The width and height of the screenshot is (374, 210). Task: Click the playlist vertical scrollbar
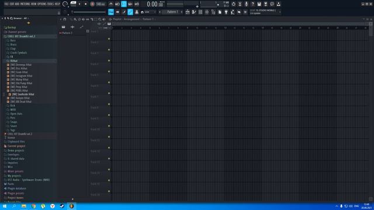tap(370, 30)
